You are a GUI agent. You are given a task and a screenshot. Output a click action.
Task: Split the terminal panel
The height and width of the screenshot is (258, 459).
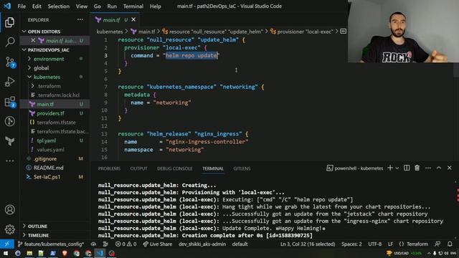[407, 168]
